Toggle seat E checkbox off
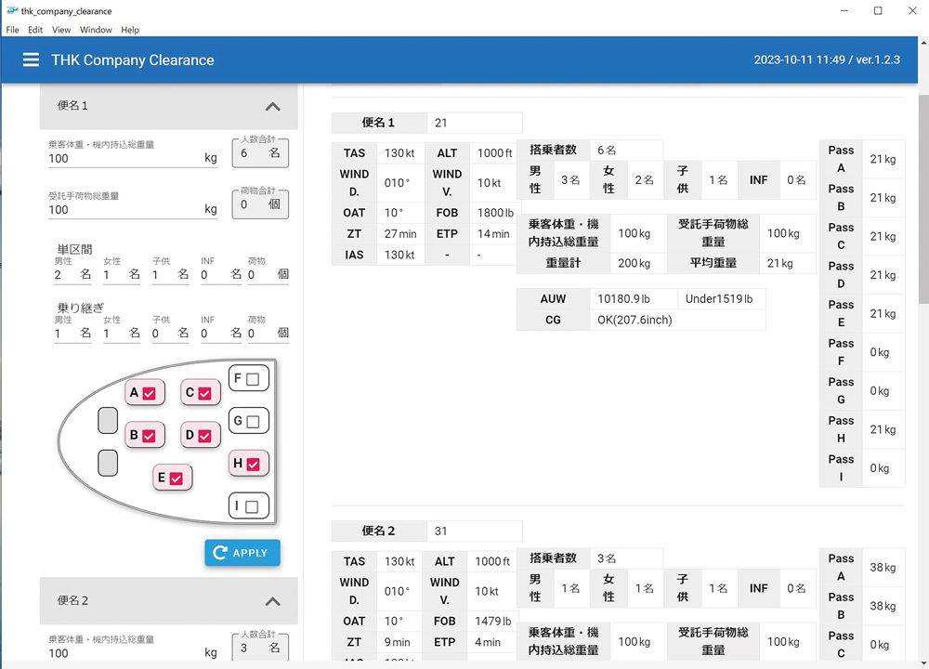 176,479
